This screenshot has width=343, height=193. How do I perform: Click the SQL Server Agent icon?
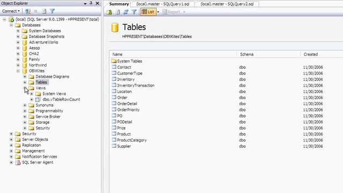(x=18, y=162)
